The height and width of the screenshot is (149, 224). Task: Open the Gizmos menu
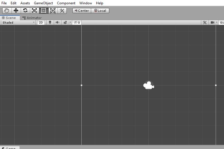pyautogui.click(x=221, y=22)
